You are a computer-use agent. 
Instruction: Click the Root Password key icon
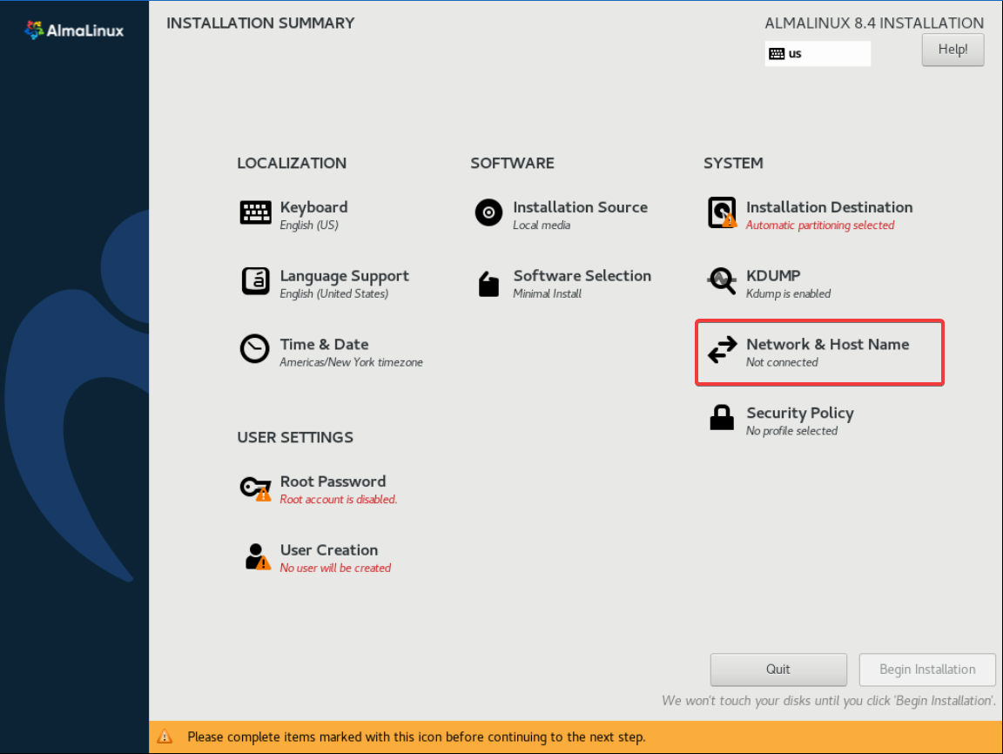(255, 488)
